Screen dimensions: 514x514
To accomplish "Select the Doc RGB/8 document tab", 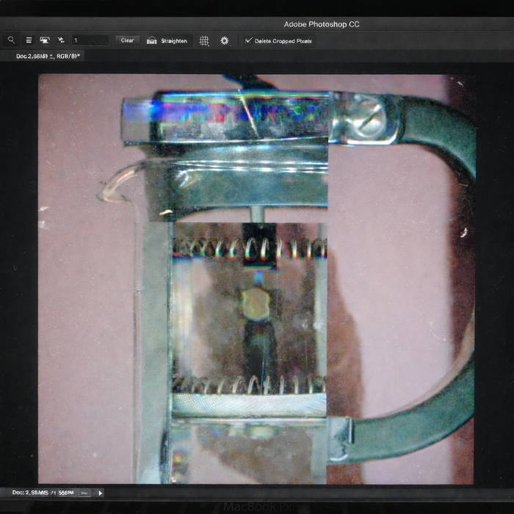I will 48,56.
